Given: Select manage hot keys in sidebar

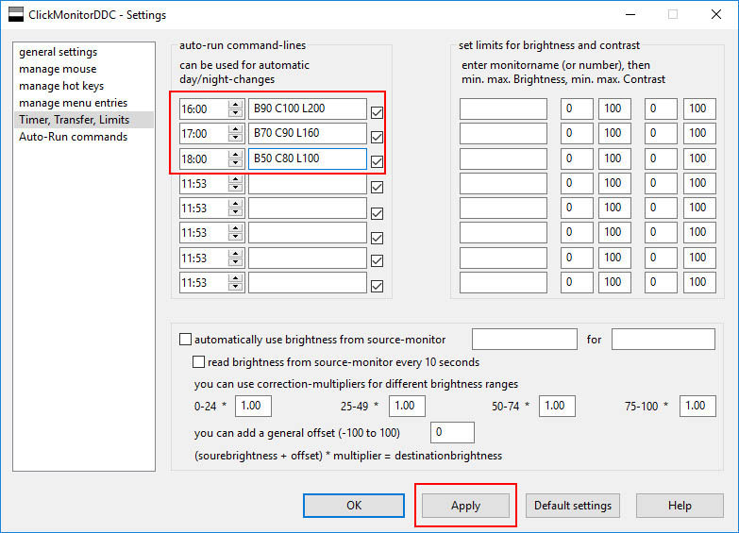Looking at the screenshot, I should (x=61, y=86).
